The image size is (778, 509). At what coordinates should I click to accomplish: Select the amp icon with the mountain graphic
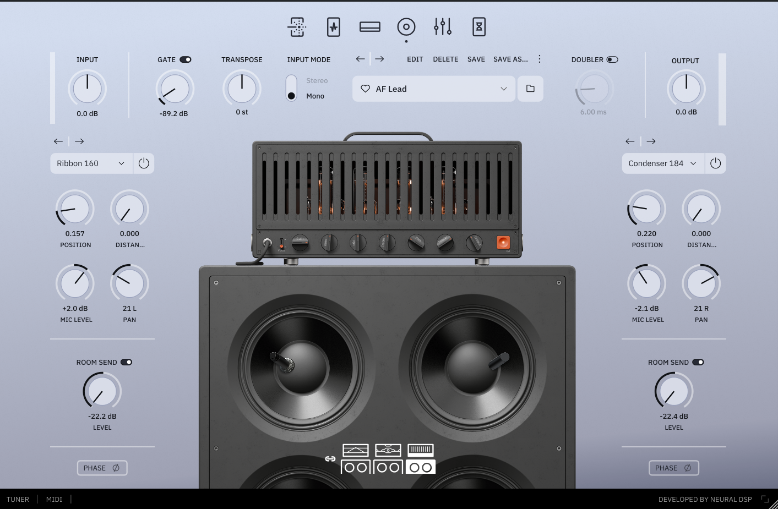point(356,450)
